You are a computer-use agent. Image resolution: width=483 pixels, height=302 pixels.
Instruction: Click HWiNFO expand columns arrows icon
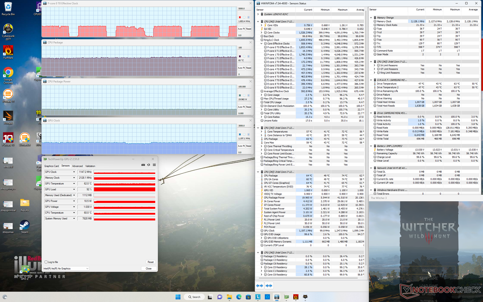(x=260, y=286)
